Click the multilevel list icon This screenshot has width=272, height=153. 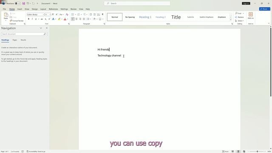(x=85, y=14)
